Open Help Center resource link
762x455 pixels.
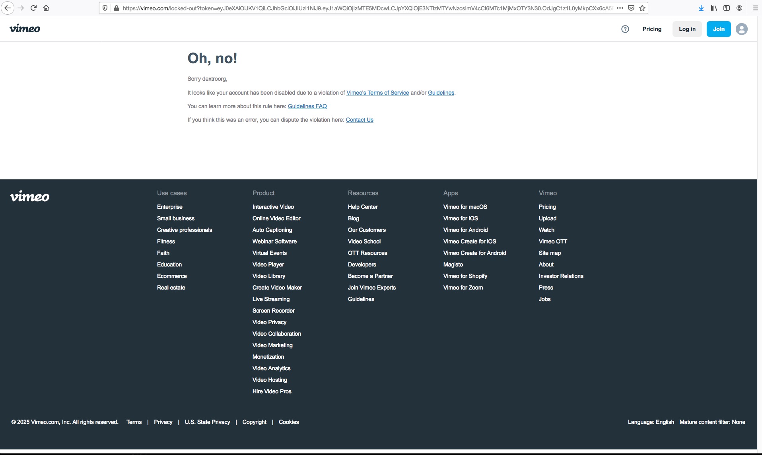tap(363, 207)
